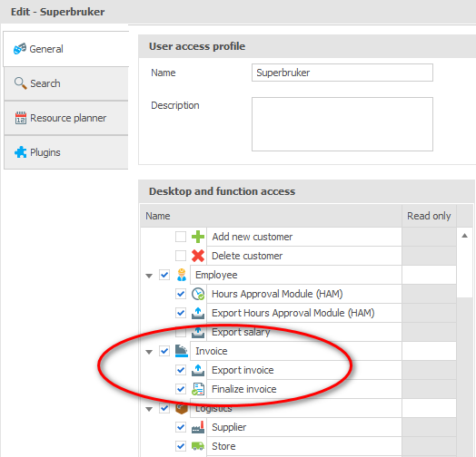
Task: Click the Hours Approval Module clock icon
Action: point(198,294)
